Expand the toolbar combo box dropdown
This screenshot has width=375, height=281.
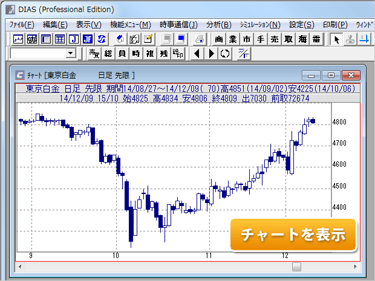click(x=71, y=54)
